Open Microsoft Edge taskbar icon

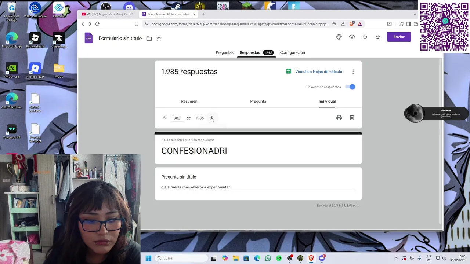tap(257, 258)
